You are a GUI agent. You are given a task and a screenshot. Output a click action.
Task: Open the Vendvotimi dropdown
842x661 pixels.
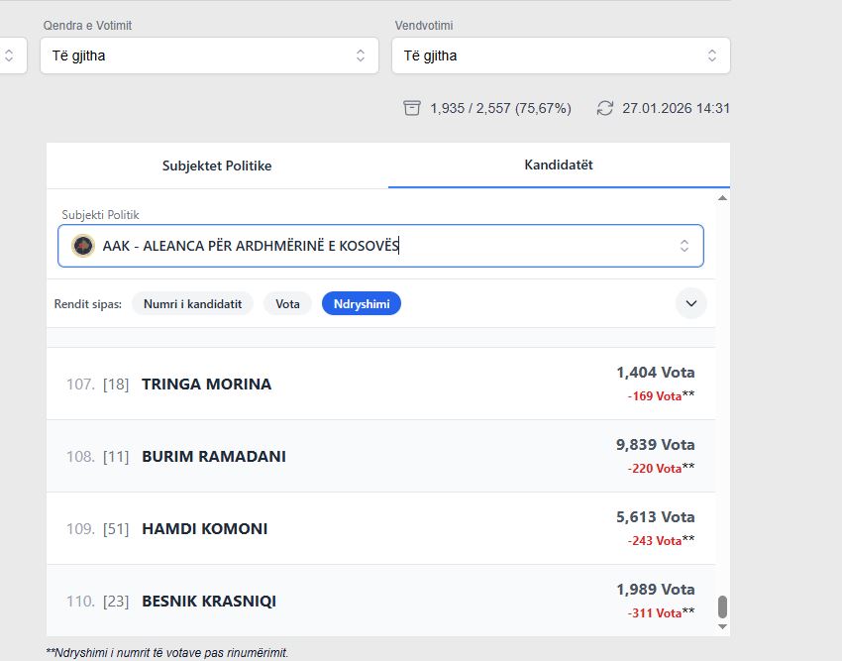coord(561,55)
